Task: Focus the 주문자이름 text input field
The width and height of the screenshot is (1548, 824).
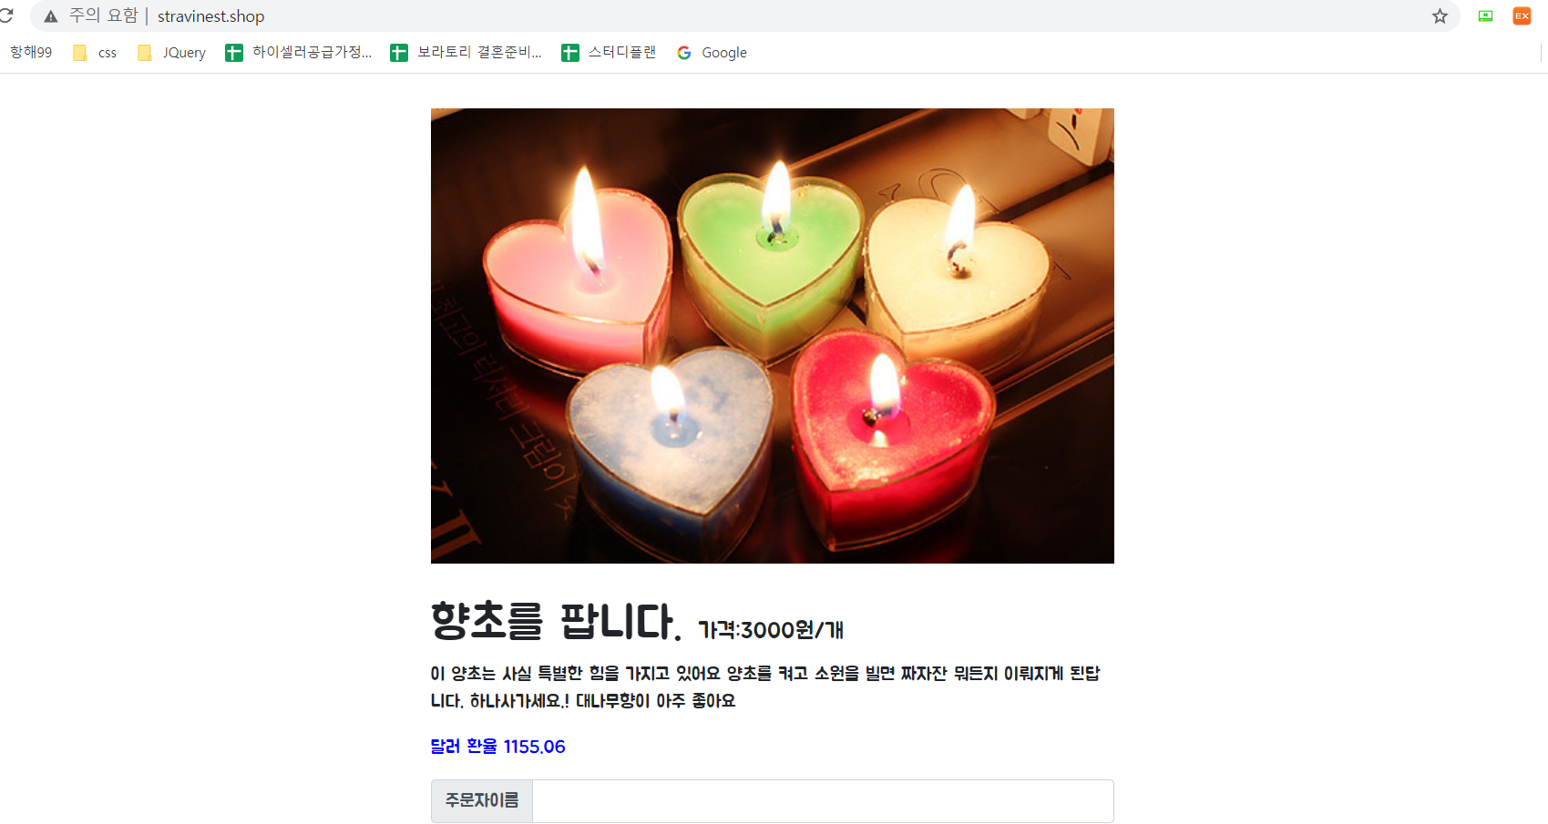Action: [x=823, y=801]
